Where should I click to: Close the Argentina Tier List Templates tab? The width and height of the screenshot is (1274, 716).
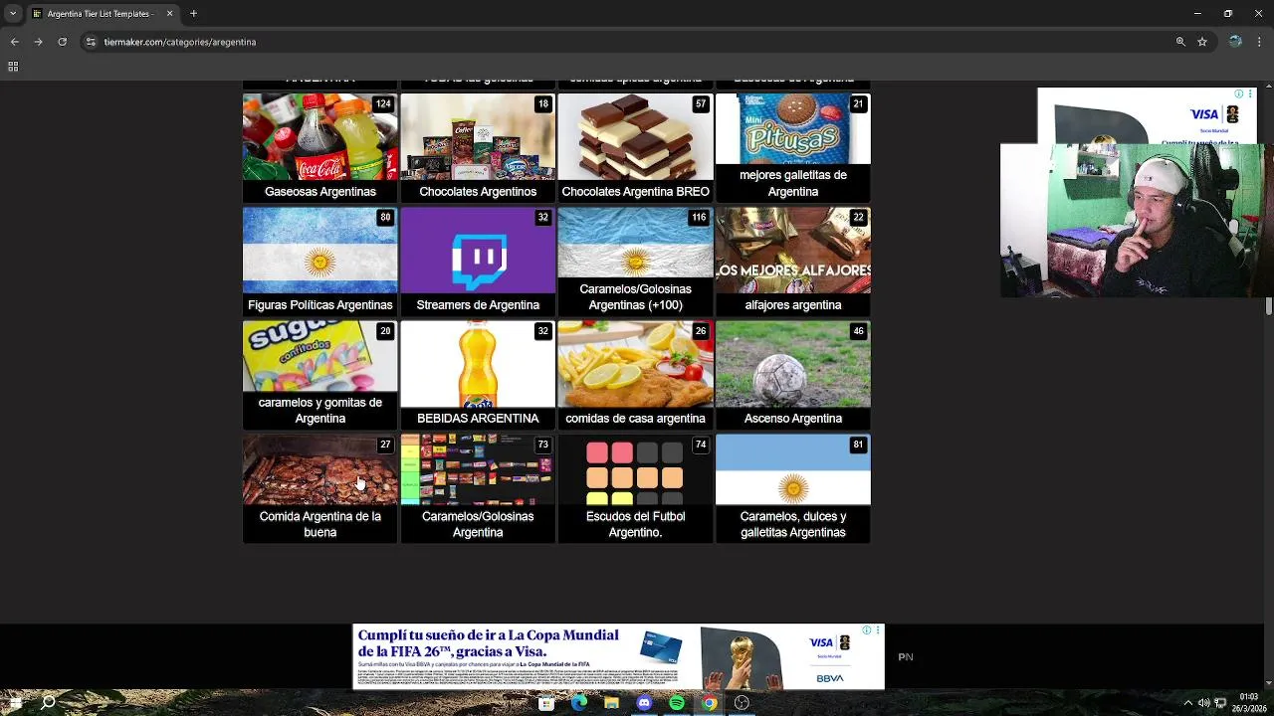169,14
